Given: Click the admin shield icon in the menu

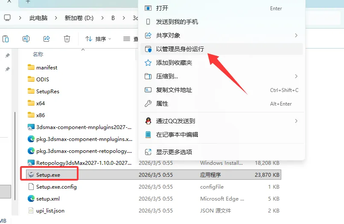Looking at the screenshot, I should 148,49.
